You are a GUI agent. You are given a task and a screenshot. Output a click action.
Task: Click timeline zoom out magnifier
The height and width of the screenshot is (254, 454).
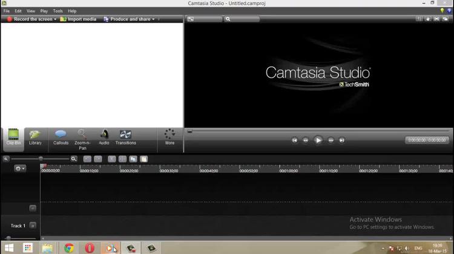6,159
